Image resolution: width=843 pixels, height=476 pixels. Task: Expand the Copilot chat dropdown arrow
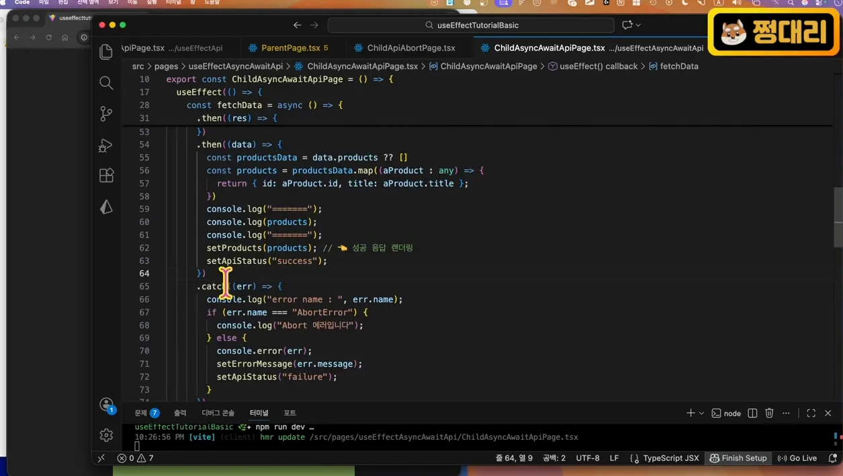pyautogui.click(x=638, y=25)
